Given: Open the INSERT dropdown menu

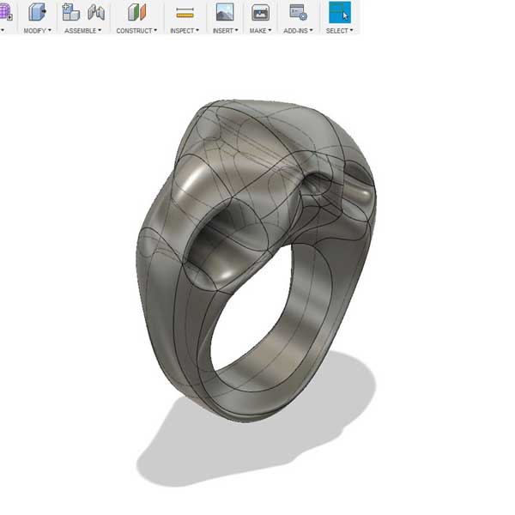Looking at the screenshot, I should tap(225, 31).
